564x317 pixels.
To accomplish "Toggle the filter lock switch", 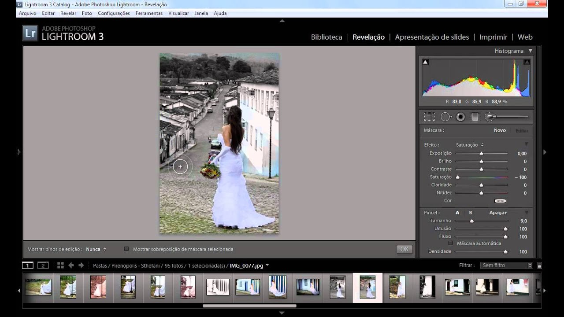I will (x=540, y=265).
